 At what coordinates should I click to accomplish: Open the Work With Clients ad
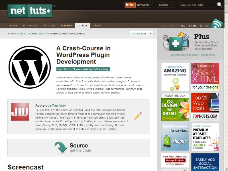[x=175, y=160]
